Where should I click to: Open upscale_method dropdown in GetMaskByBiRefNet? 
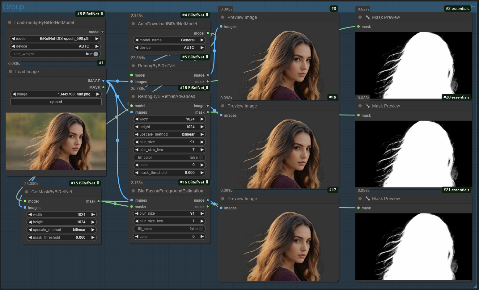(x=61, y=230)
